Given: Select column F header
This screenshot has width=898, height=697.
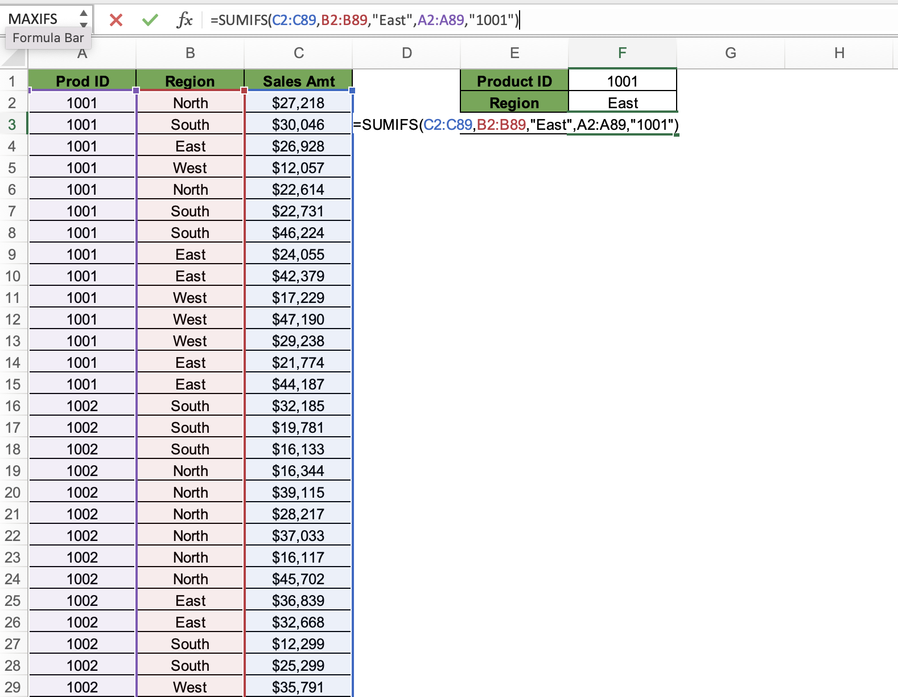Looking at the screenshot, I should (623, 53).
